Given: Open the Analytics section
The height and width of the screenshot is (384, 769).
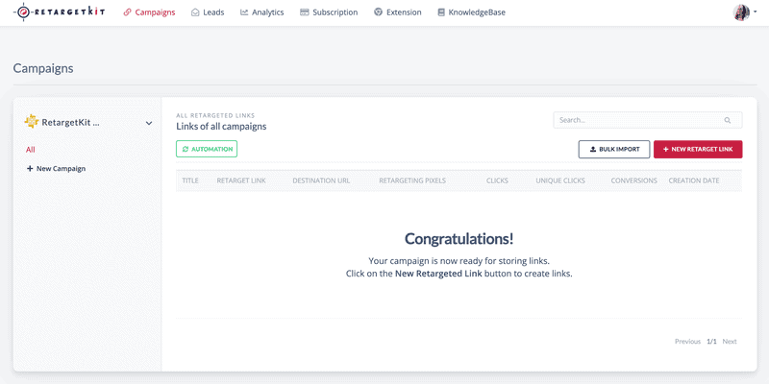Looking at the screenshot, I should (261, 12).
